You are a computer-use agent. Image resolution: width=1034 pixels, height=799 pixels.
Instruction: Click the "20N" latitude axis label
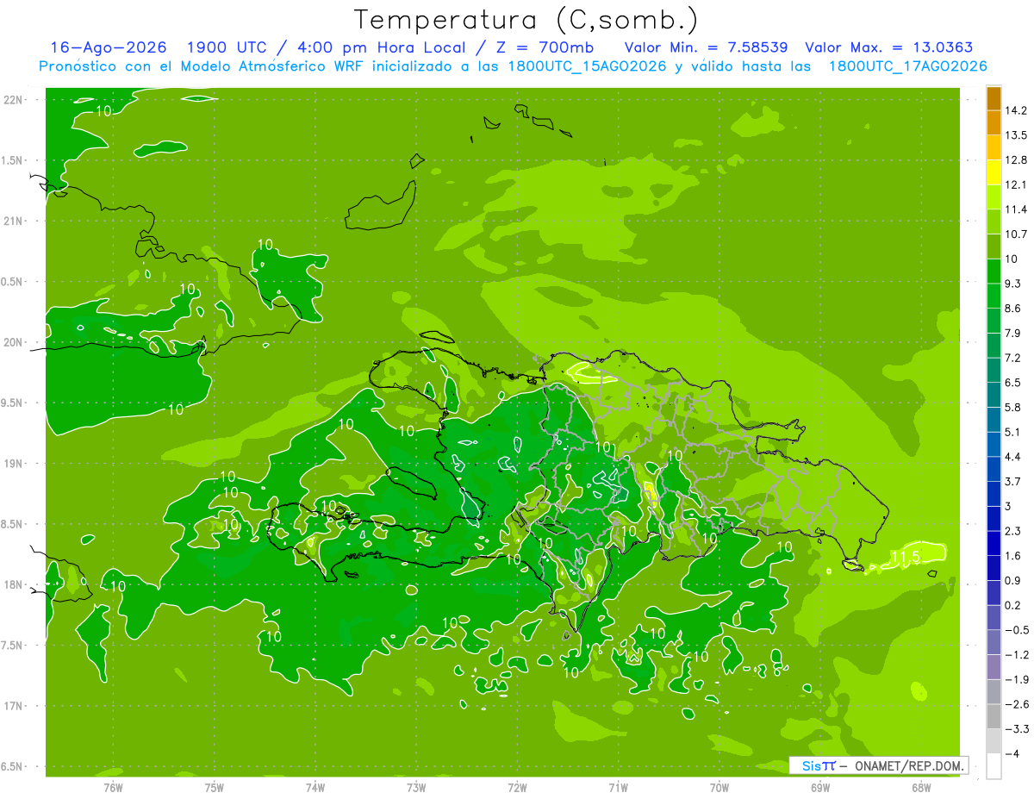pyautogui.click(x=14, y=342)
